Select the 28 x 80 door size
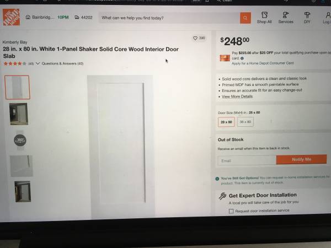 coord(226,122)
